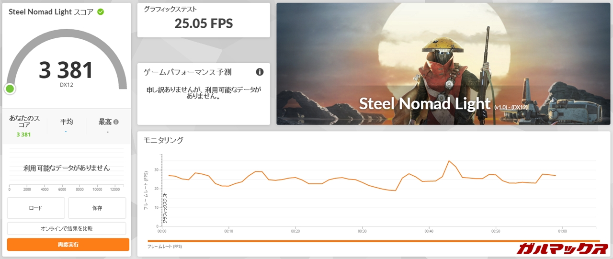
Task: Click the green validation checkmark beside スコア
Action: (101, 12)
